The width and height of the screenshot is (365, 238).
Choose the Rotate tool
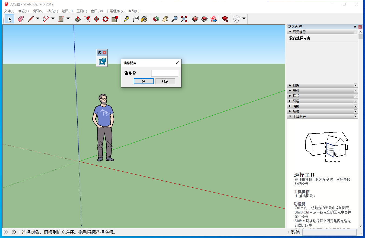click(x=106, y=19)
